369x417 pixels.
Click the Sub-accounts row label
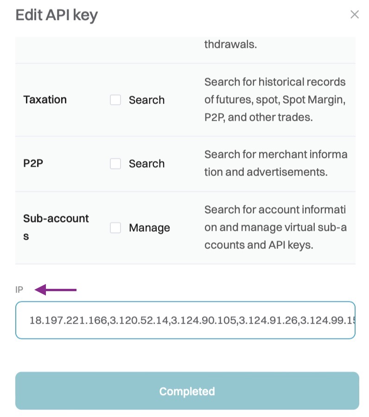(x=56, y=227)
